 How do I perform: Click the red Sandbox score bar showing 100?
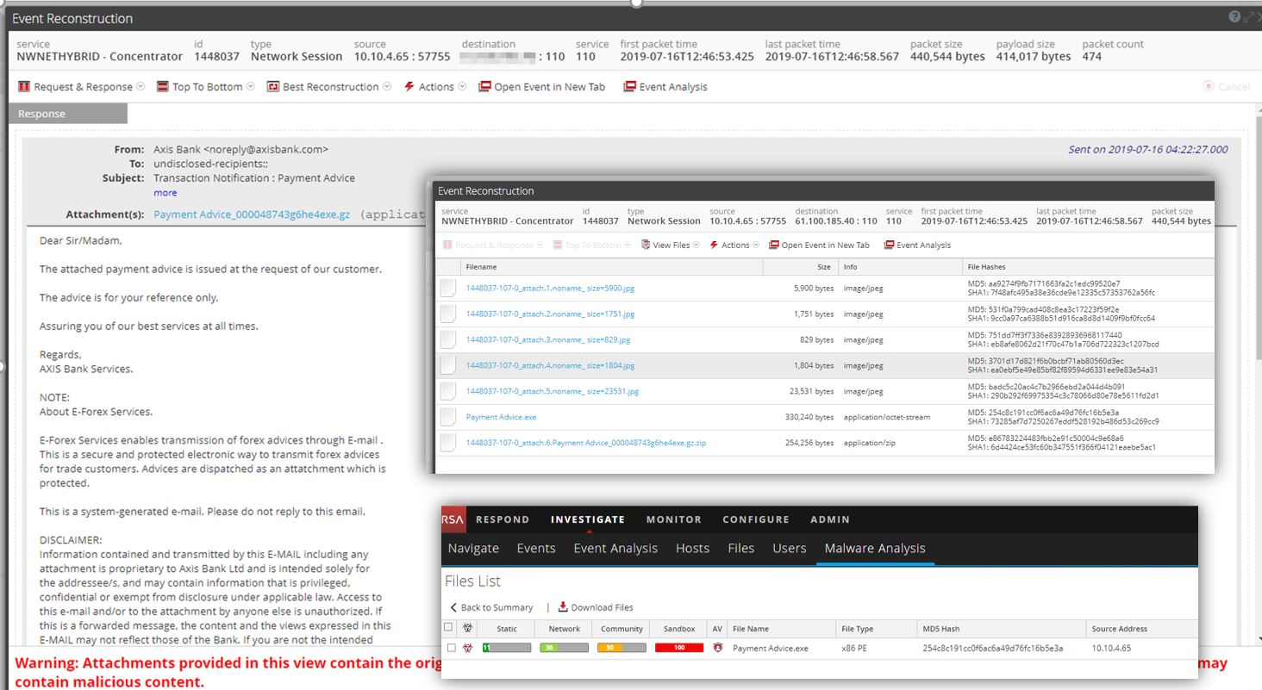pyautogui.click(x=679, y=648)
